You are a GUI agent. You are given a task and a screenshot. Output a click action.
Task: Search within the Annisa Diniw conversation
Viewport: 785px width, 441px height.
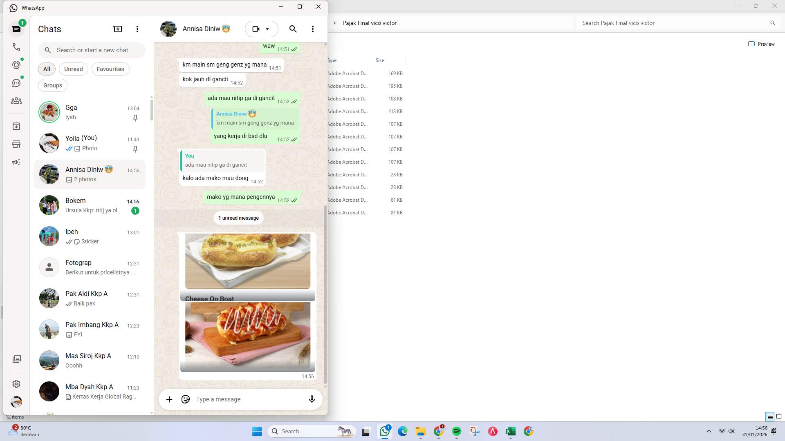[x=293, y=29]
